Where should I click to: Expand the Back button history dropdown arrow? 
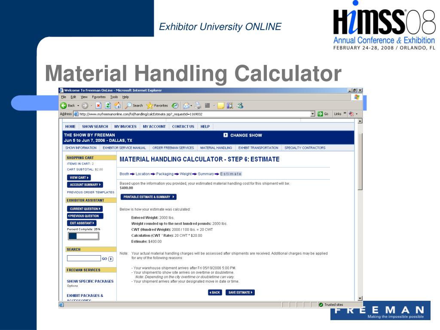[78, 106]
